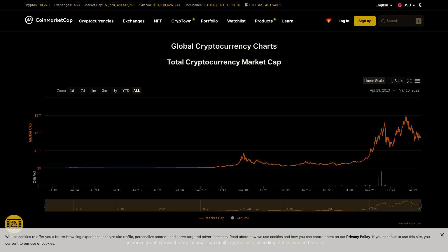Click the Jan '18 x-axis label
Image resolution: width=448 pixels, height=252 pixels.
(x=243, y=190)
